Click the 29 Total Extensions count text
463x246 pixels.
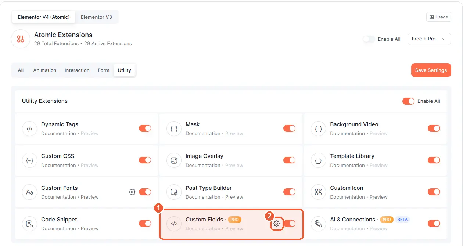[57, 43]
